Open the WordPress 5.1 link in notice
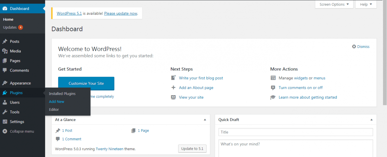The width and height of the screenshot is (387, 157). pos(69,13)
